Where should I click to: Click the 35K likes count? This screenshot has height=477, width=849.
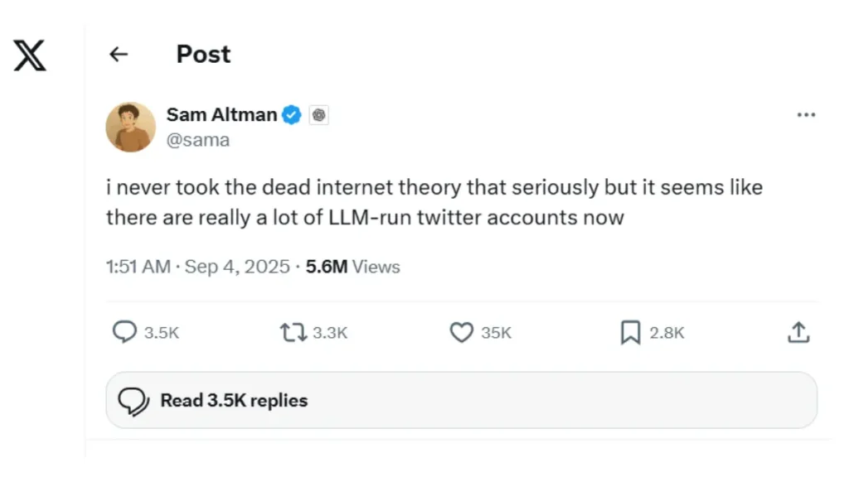[497, 333]
